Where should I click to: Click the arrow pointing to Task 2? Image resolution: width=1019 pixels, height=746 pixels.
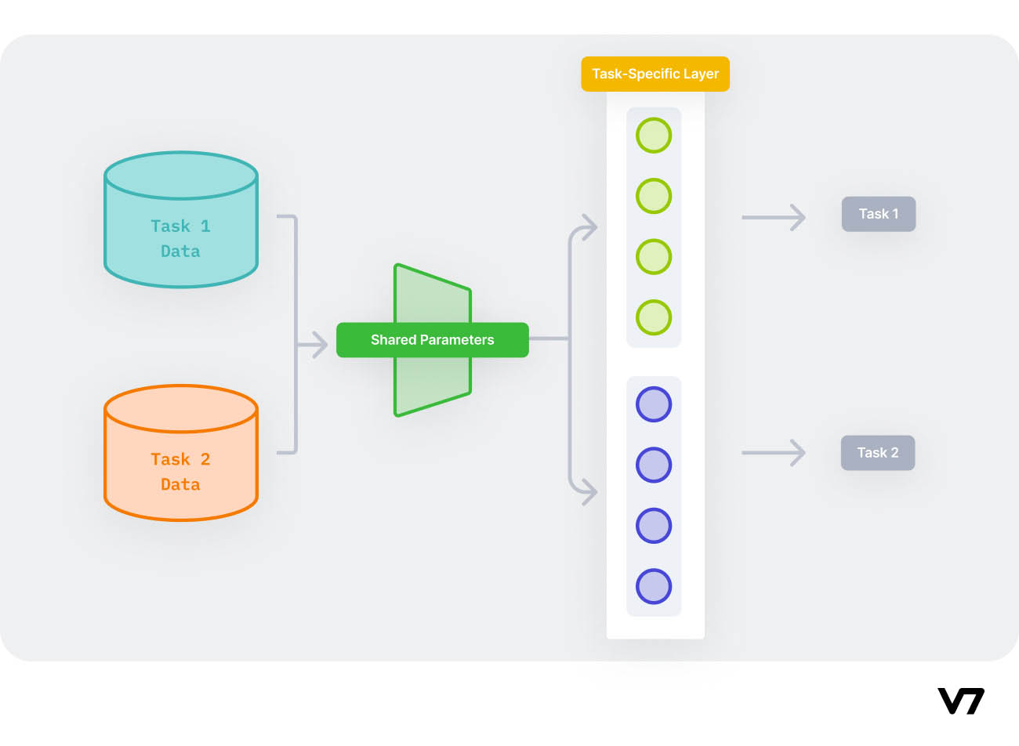coord(774,453)
